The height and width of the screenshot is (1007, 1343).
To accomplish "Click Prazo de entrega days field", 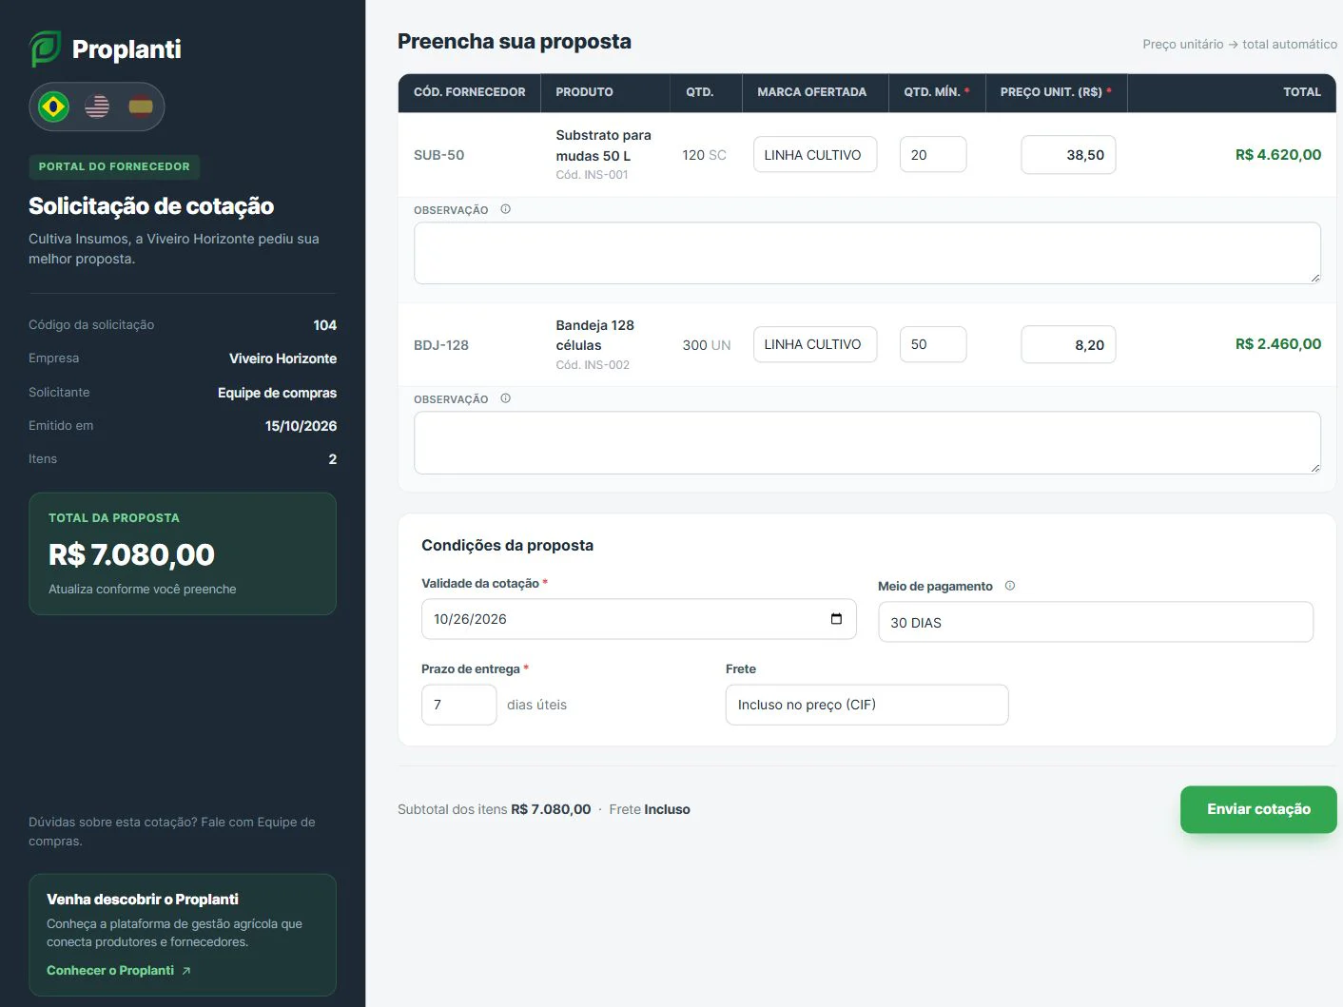I will click(x=458, y=705).
